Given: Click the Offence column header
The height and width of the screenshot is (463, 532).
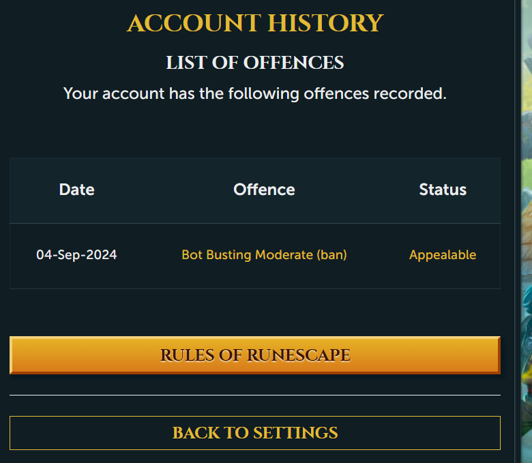Looking at the screenshot, I should coord(264,190).
